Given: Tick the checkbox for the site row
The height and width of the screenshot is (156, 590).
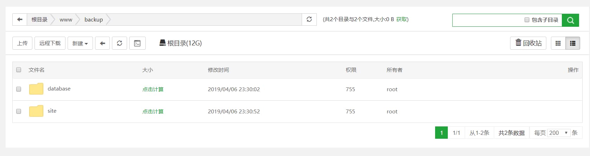Looking at the screenshot, I should [x=19, y=111].
